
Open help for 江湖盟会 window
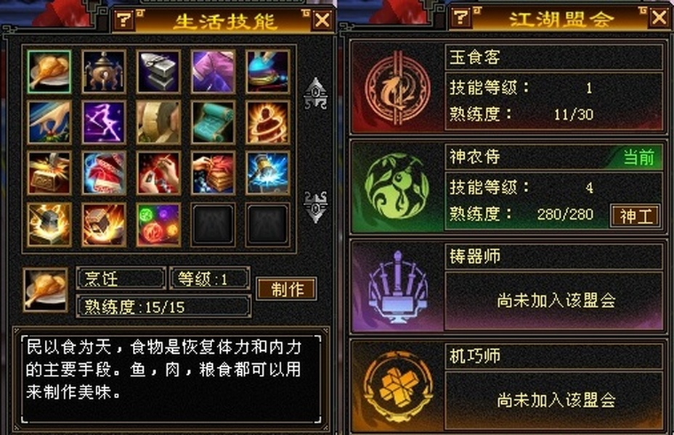pos(460,17)
